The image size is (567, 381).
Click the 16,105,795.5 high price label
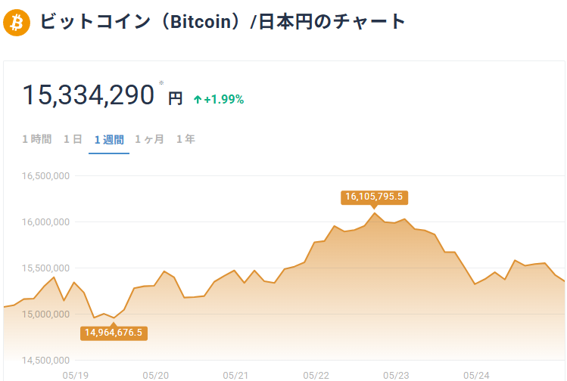coord(375,197)
